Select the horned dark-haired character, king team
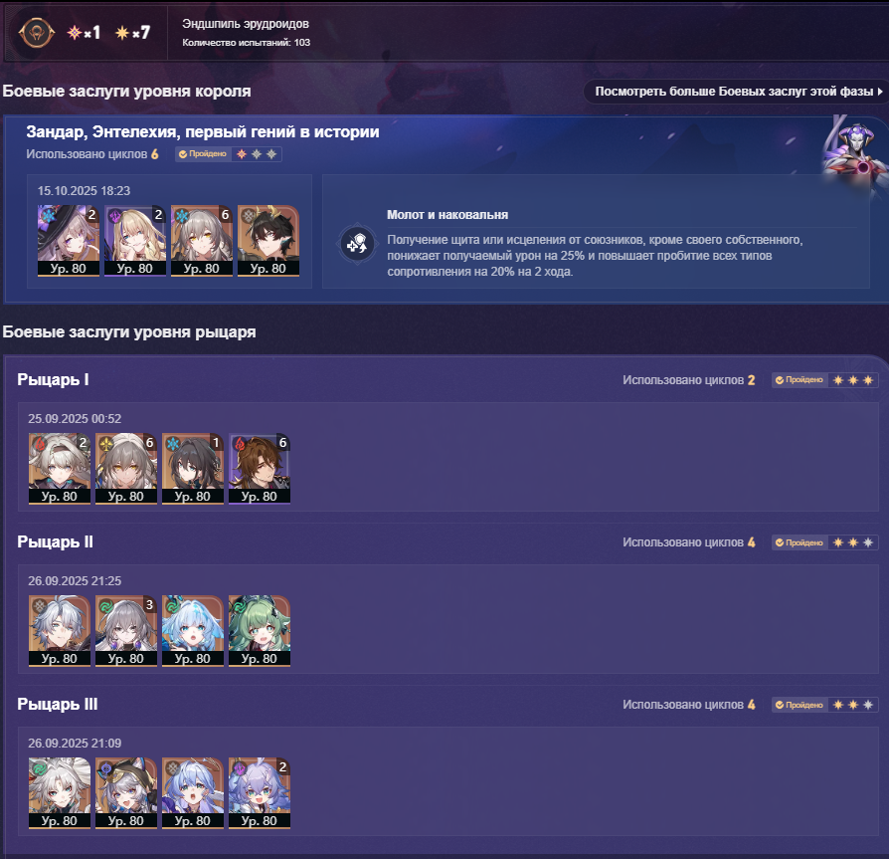This screenshot has width=889, height=859. point(268,241)
